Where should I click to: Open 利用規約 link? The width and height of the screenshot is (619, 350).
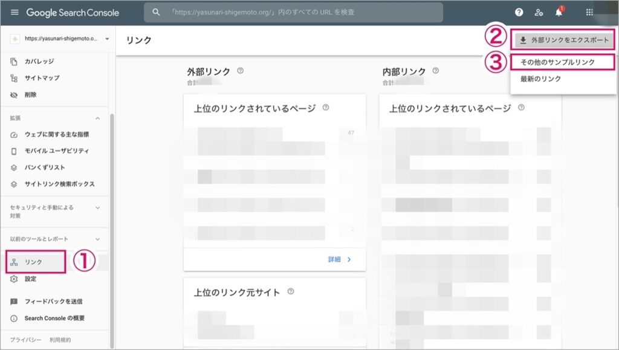click(60, 340)
